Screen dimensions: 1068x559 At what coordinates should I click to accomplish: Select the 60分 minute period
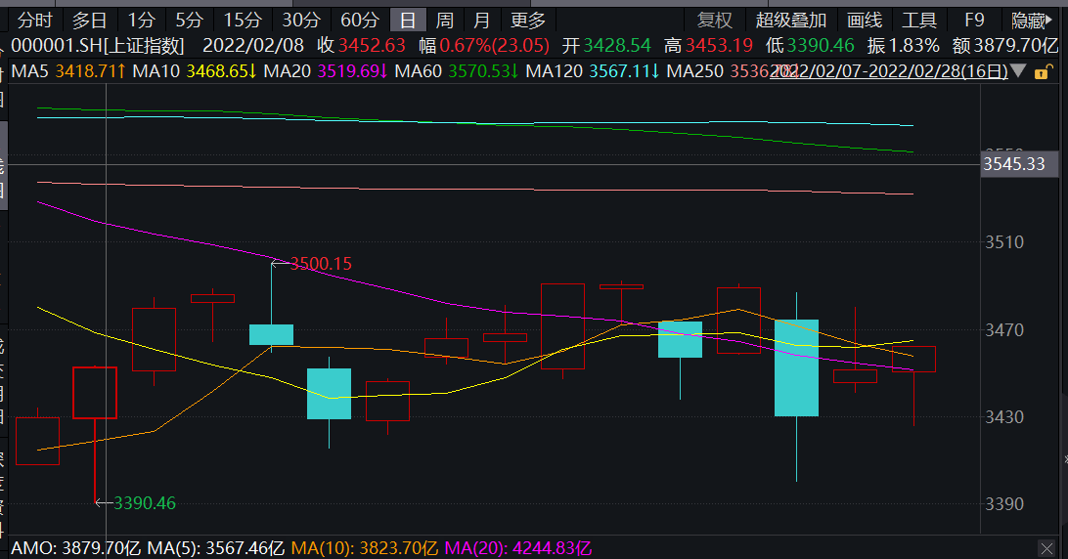[x=359, y=21]
